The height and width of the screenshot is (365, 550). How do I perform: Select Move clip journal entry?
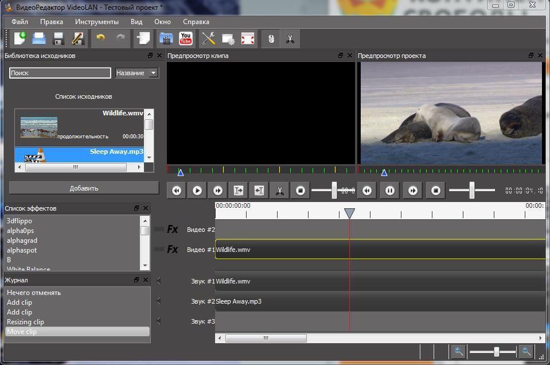click(77, 332)
